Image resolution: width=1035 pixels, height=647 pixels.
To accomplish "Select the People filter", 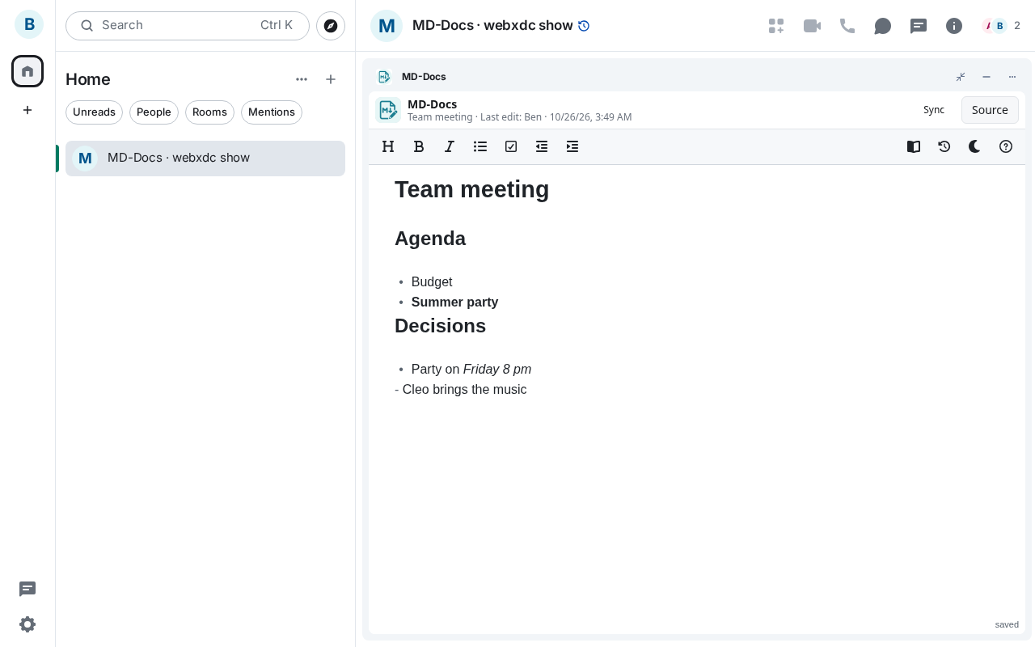I will [154, 112].
